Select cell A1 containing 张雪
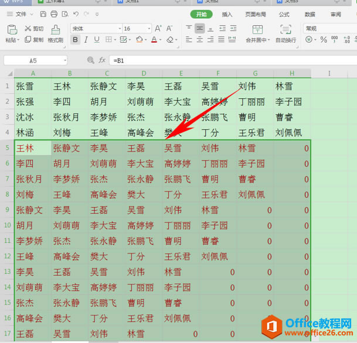Screen dimensions: 357x343 [x=33, y=86]
